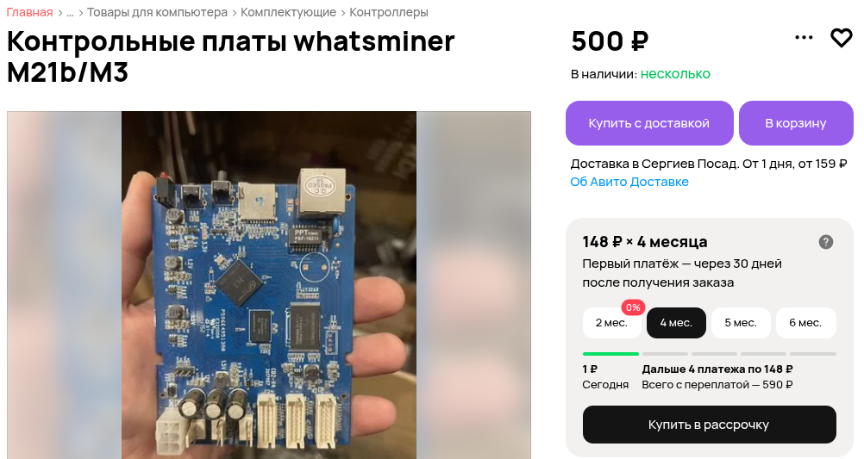This screenshot has width=864, height=459.
Task: Choose the 5 мес. installment period
Action: tap(741, 323)
